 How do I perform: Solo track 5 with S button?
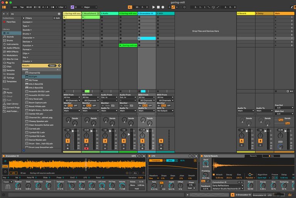point(142,145)
